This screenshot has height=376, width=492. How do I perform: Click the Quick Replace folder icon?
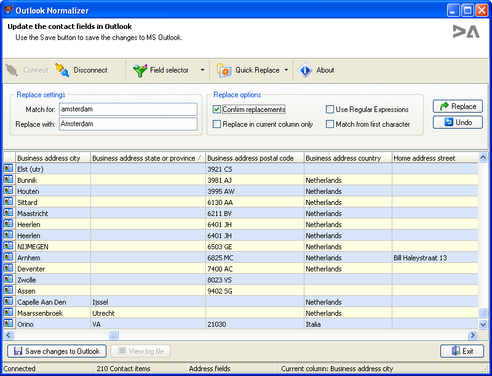224,70
